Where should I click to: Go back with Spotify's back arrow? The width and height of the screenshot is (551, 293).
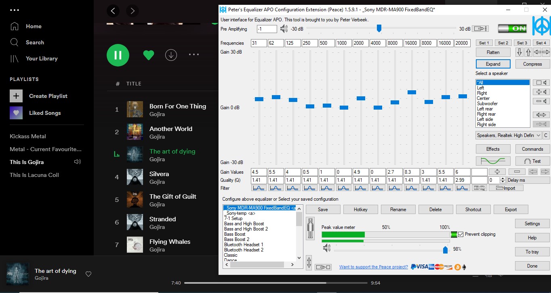coord(113,11)
